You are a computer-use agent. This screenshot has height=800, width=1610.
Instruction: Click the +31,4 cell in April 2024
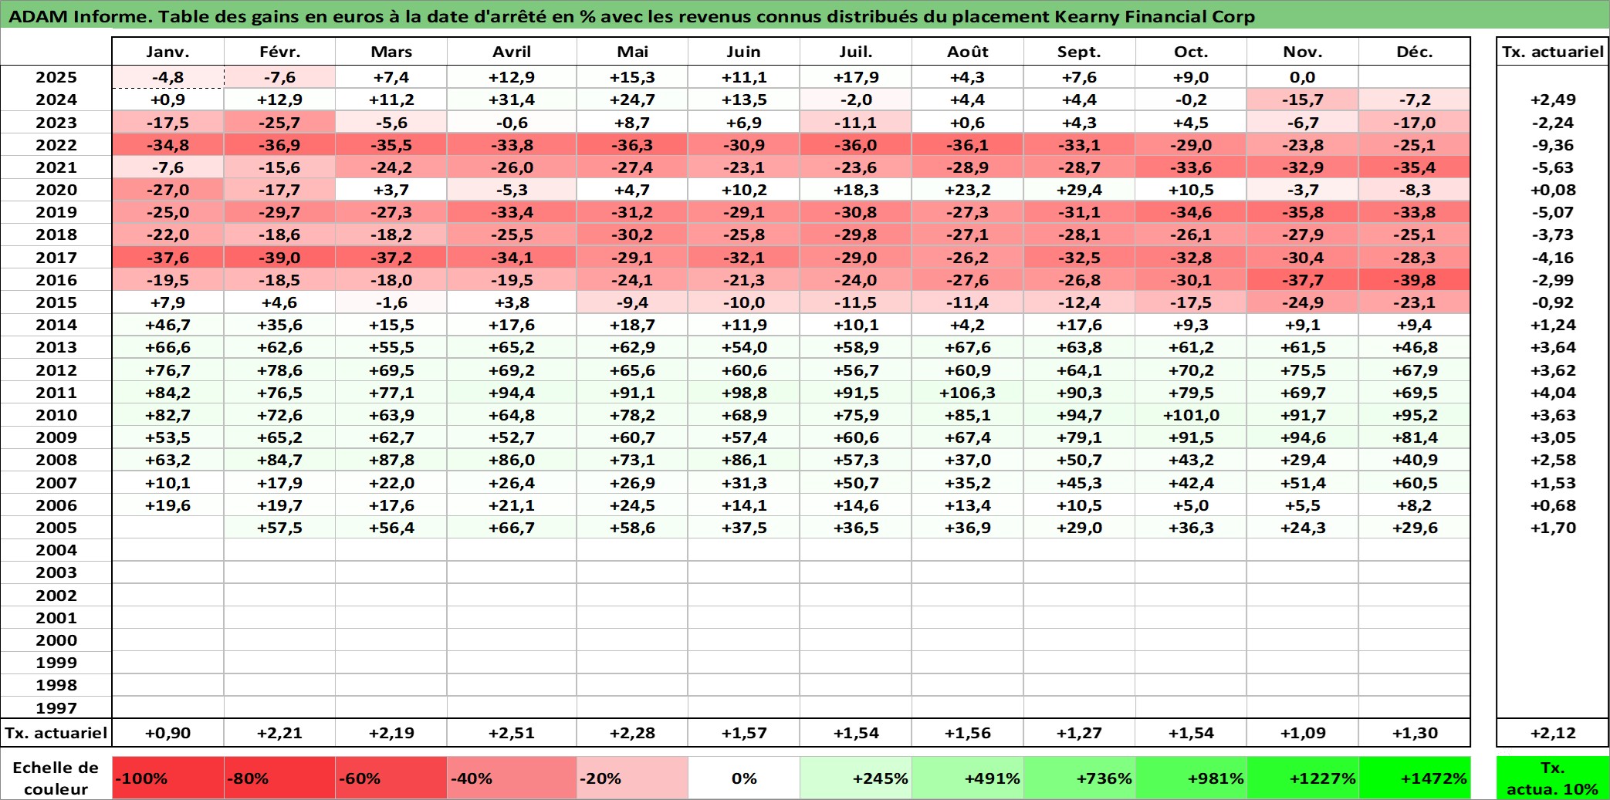click(x=512, y=100)
